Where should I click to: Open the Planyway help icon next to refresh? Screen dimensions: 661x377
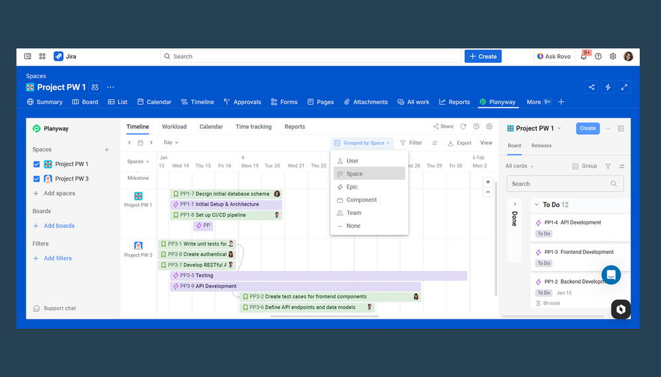[x=476, y=126]
